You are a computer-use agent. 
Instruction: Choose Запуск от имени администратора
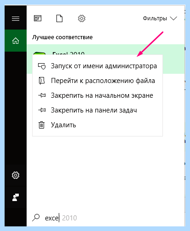[x=97, y=66]
